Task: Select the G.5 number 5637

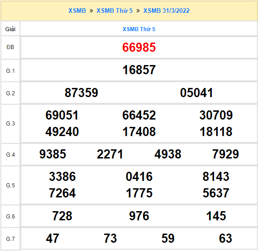Action: pyautogui.click(x=216, y=193)
